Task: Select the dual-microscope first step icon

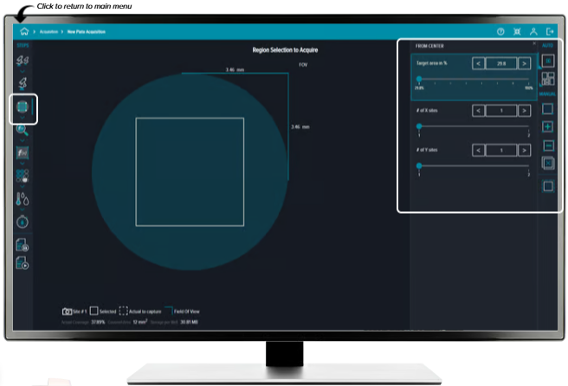Action: pos(23,60)
